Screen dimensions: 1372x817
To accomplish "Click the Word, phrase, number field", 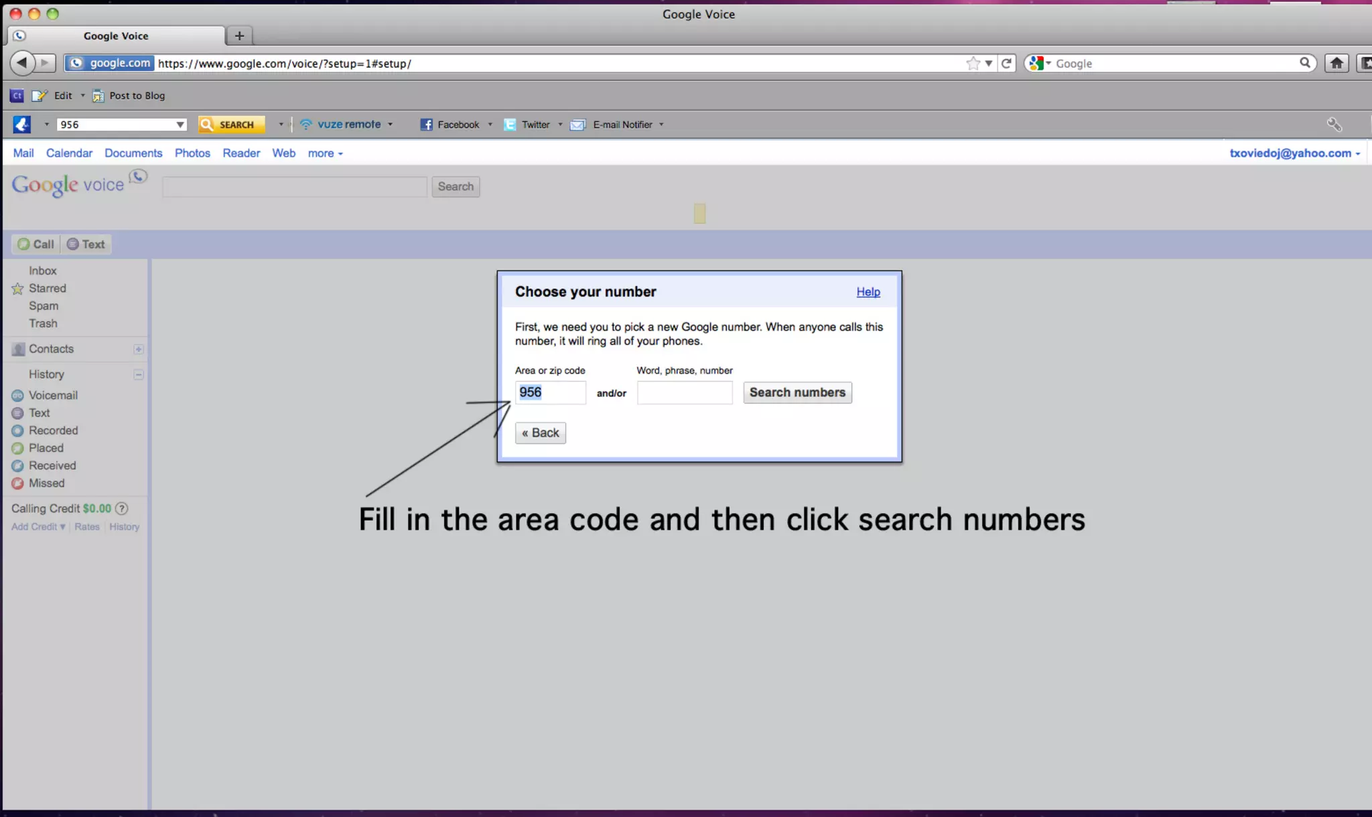I will [684, 392].
